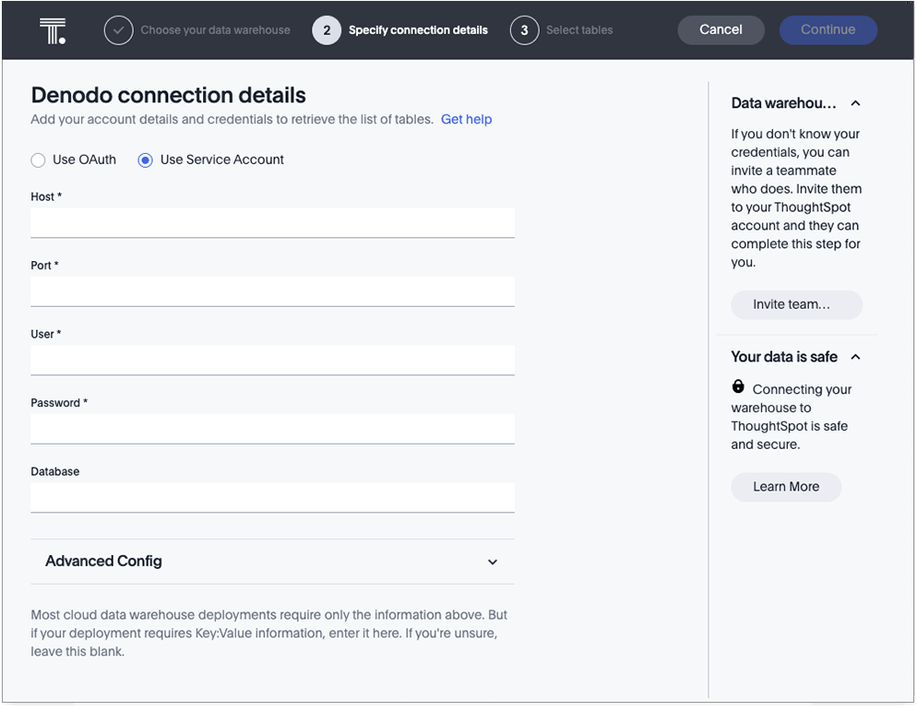Viewport: 917px width, 711px height.
Task: Expand the Advanced Config section
Action: (493, 562)
